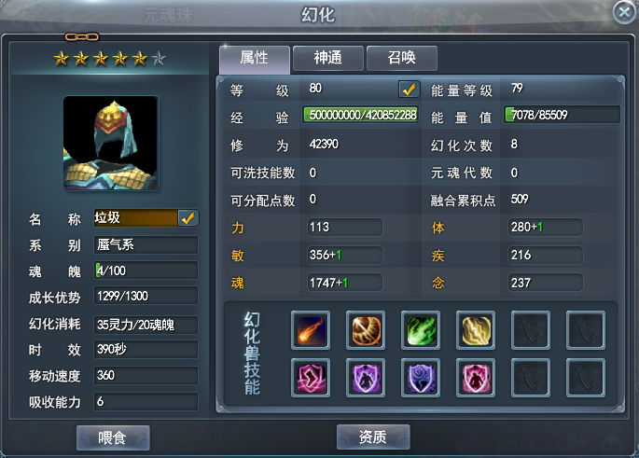Click the 名称 name field 垃圾
Image resolution: width=639 pixels, height=458 pixels.
(135, 218)
